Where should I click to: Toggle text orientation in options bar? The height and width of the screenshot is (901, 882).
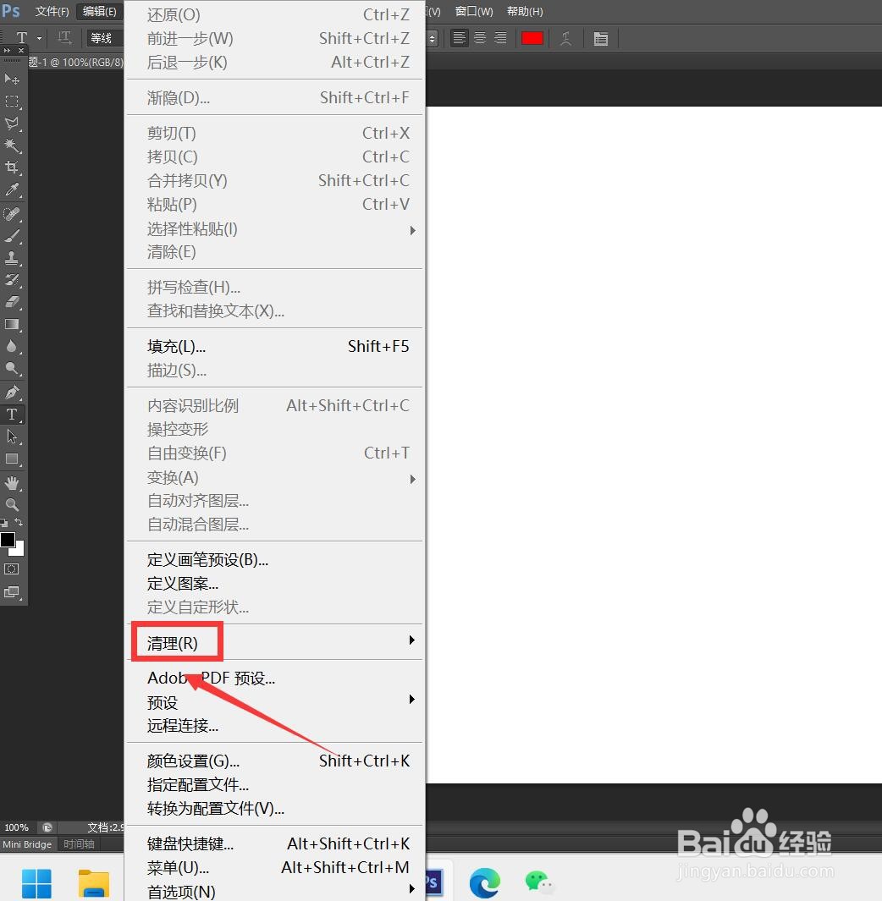(x=64, y=39)
